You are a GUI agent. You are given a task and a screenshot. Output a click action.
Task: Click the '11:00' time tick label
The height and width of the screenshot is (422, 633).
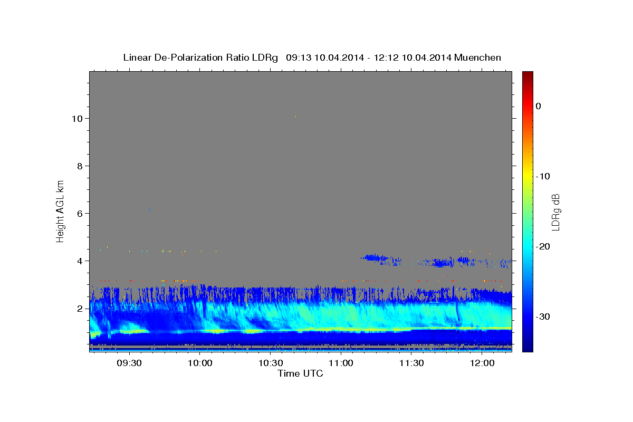click(341, 363)
